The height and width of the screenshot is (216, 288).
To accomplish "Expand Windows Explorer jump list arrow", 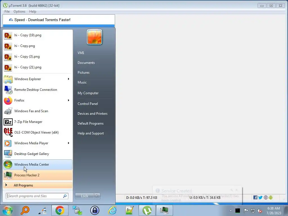I will click(69, 79).
